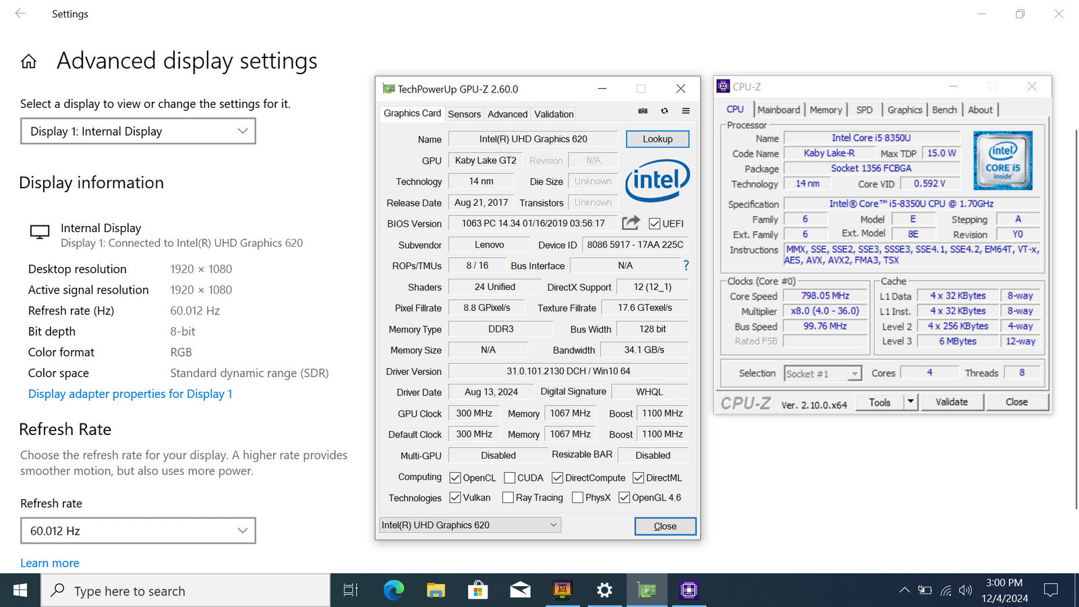Save the BIOS via the share arrow icon
Viewport: 1079px width, 607px height.
[x=631, y=223]
